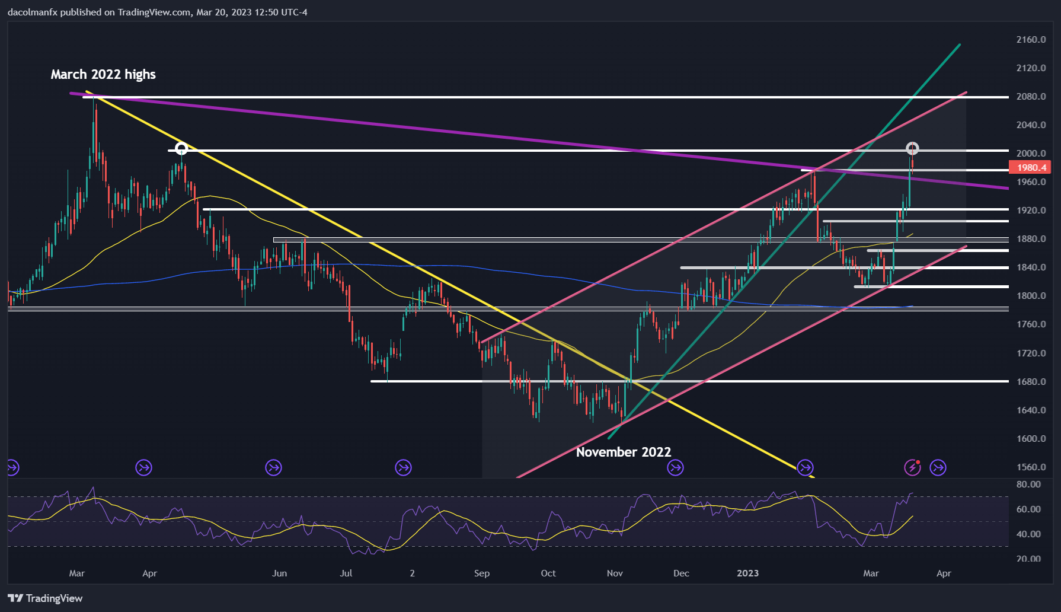The image size is (1061, 612).
Task: Open the rollover icon at the yellow trendline's end
Action: [x=805, y=468]
